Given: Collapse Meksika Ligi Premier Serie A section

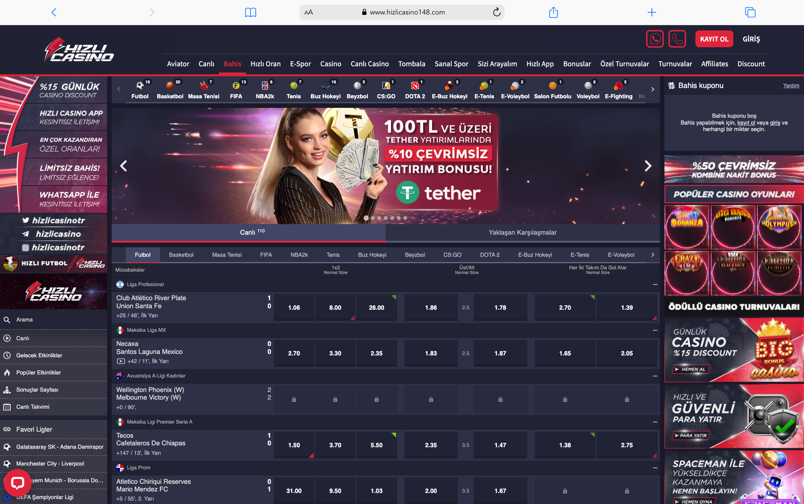Looking at the screenshot, I should (655, 422).
